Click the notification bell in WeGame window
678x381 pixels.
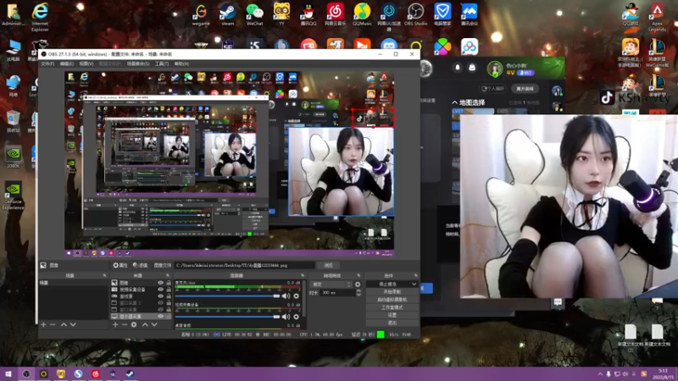coord(458,68)
